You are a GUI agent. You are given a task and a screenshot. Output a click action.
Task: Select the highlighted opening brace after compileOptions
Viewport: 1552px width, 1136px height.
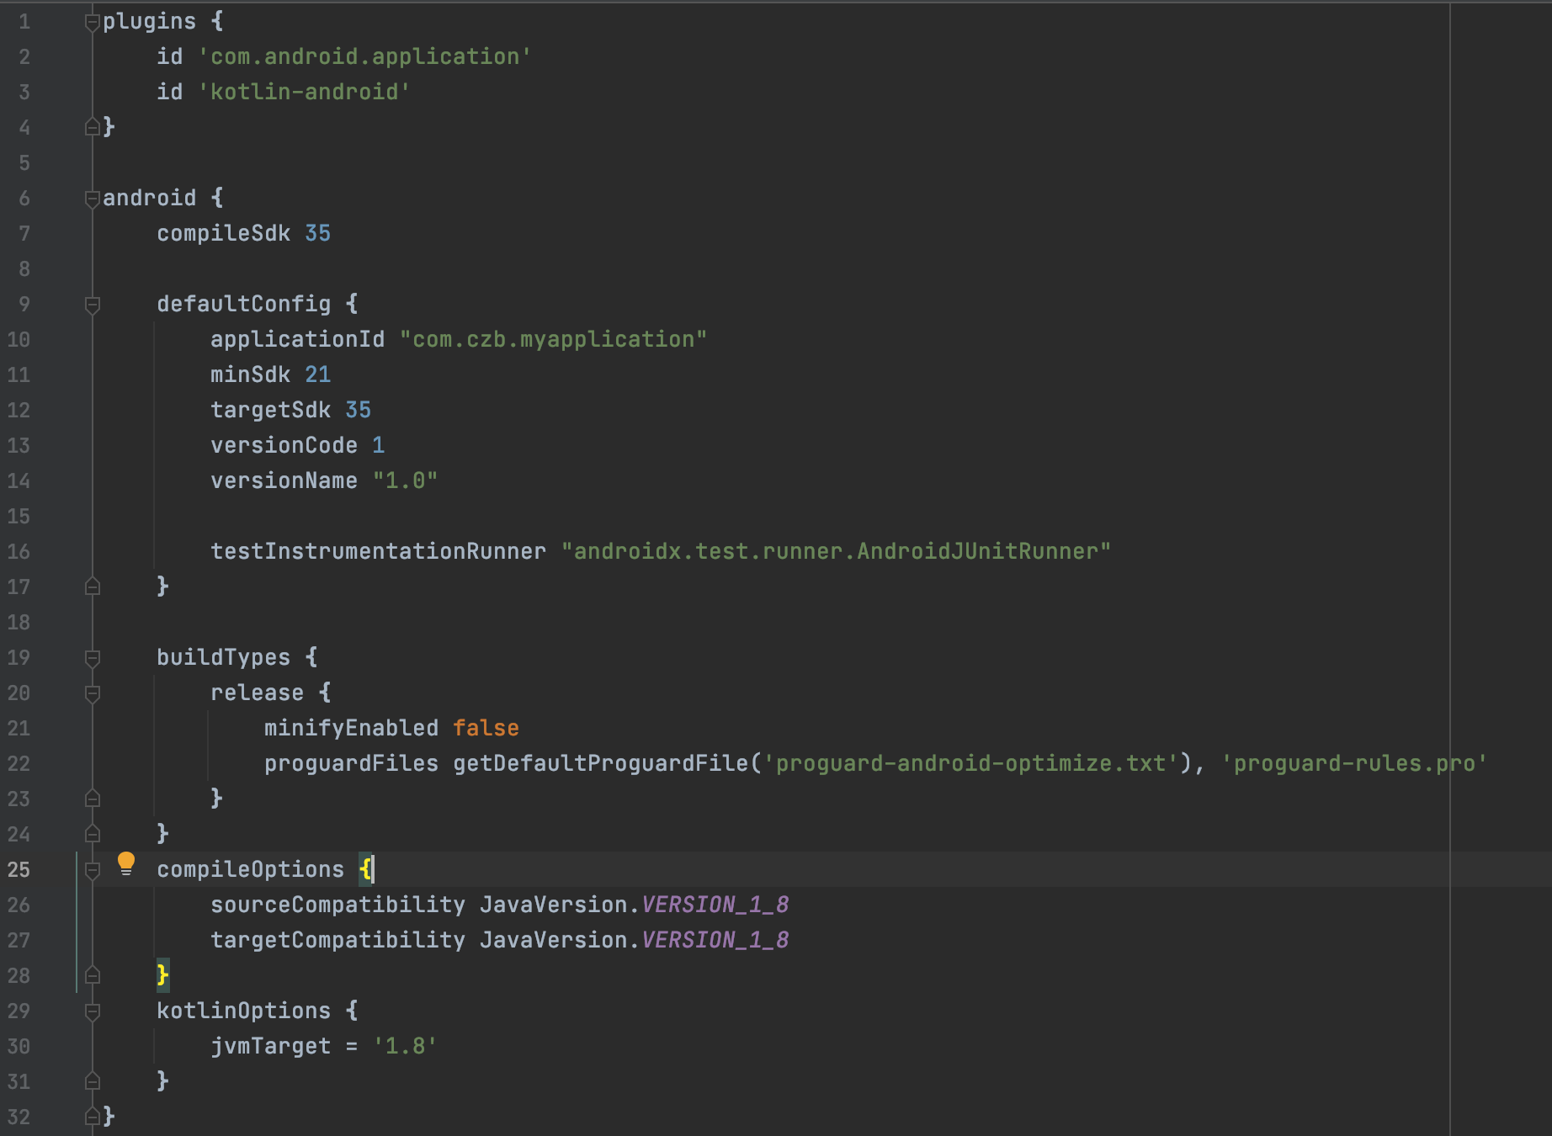pyautogui.click(x=365, y=868)
